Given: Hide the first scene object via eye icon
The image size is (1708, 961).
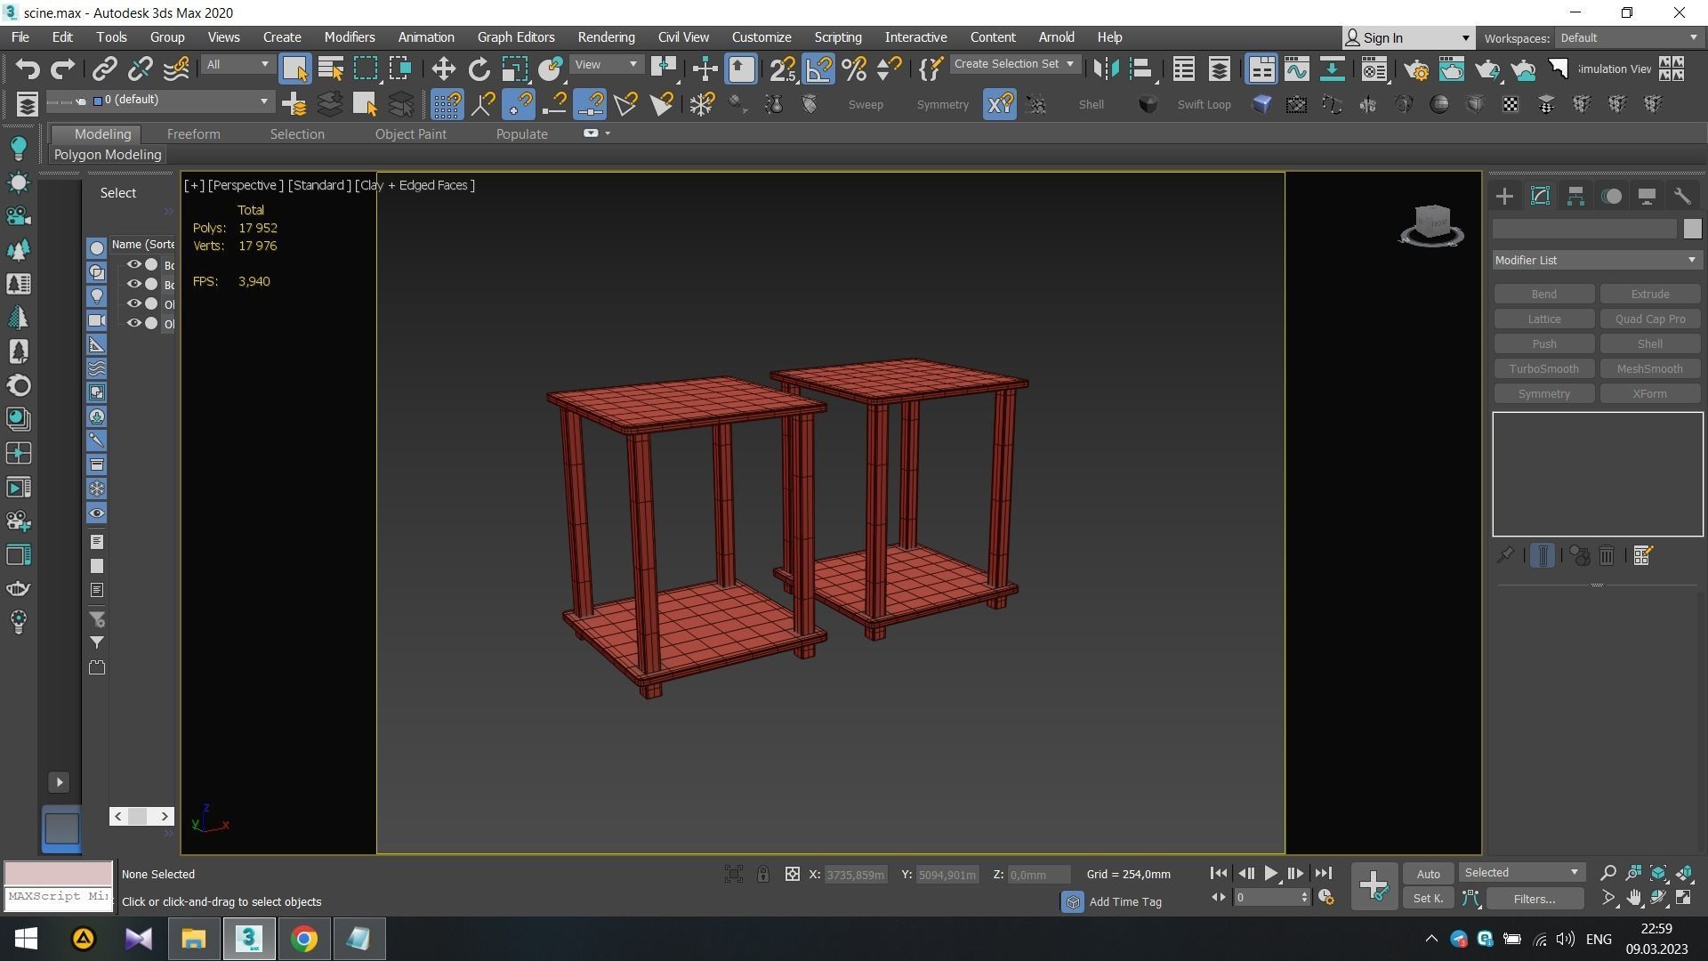Looking at the screenshot, I should tap(133, 264).
